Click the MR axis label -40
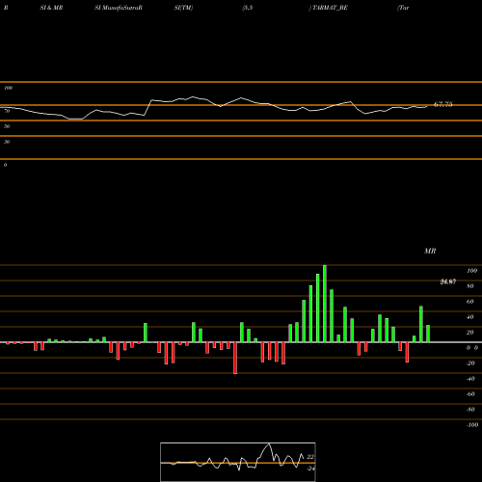 (470, 379)
